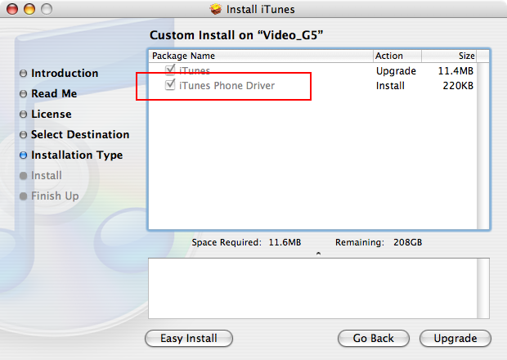This screenshot has width=507, height=360.
Task: Click the Installation Type step label
Action: (77, 155)
